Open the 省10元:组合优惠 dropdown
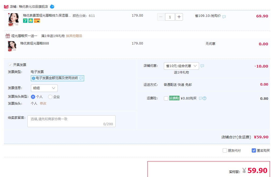 [x=181, y=66]
